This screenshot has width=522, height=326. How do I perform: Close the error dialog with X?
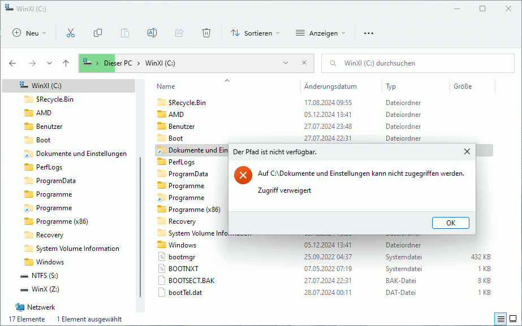click(x=467, y=151)
